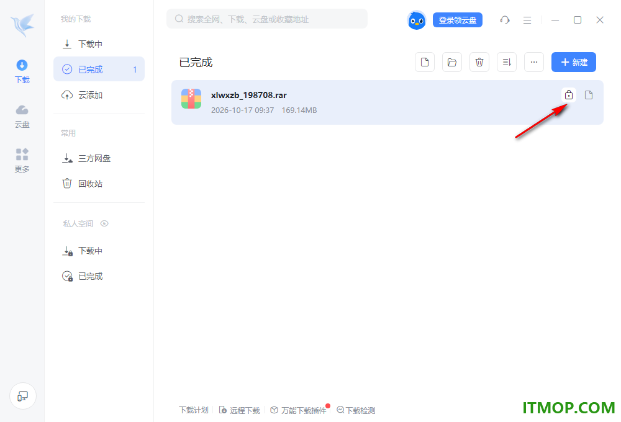Open the 下载 section in left rail
621x422 pixels.
coord(22,71)
